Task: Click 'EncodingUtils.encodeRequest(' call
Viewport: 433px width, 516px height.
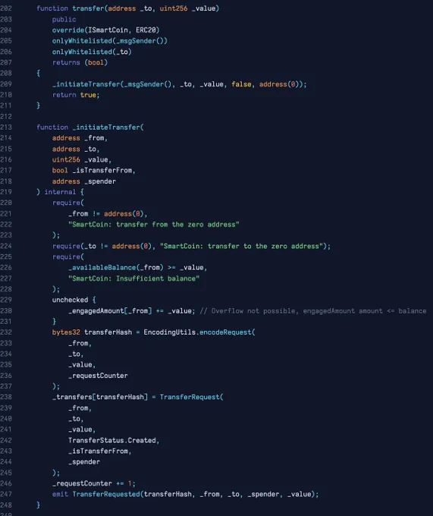Action: tap(199, 332)
